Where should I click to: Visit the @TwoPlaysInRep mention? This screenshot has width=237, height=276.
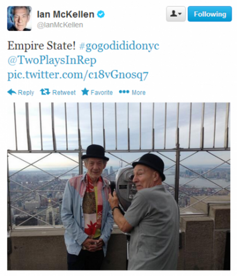pyautogui.click(x=52, y=61)
